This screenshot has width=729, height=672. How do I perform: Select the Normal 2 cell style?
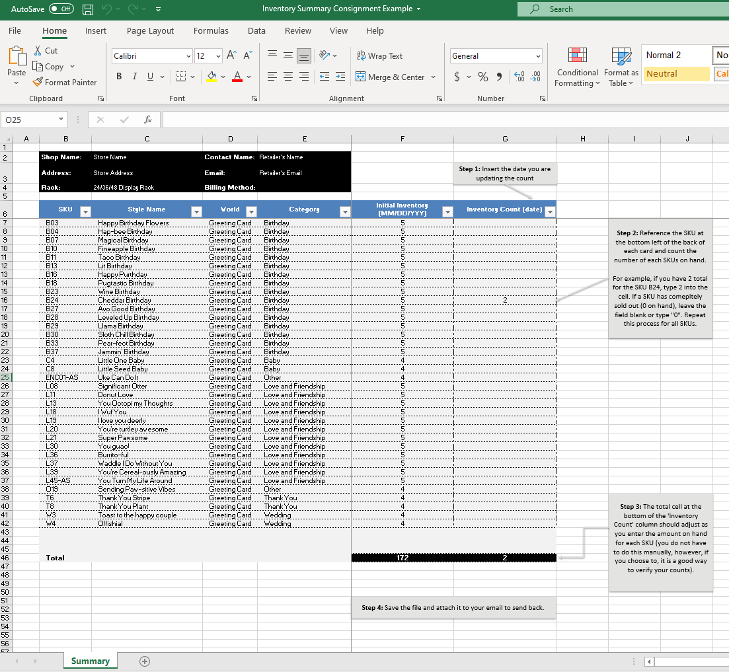coord(677,56)
